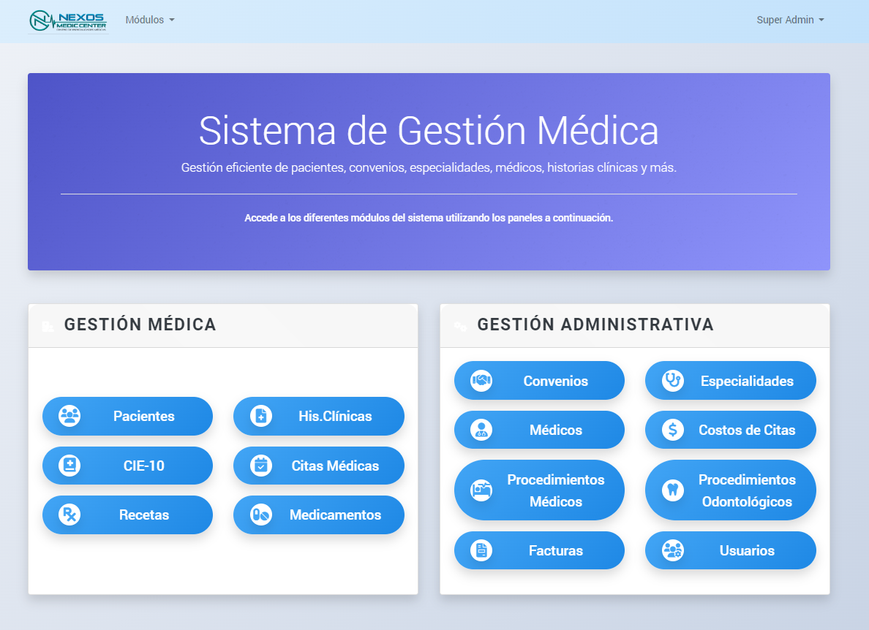Click the calendar check icon on Citas Médicas
The height and width of the screenshot is (630, 869).
[260, 466]
